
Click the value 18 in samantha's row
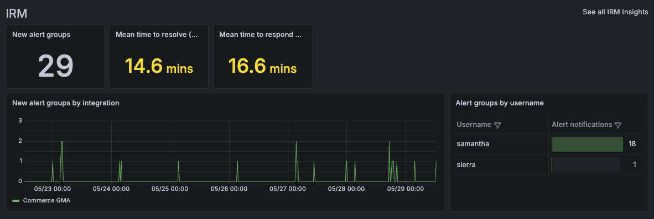(632, 144)
